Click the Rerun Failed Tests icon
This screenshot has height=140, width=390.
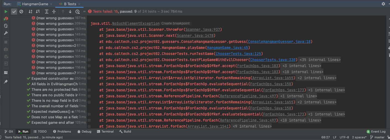coord(6,19)
